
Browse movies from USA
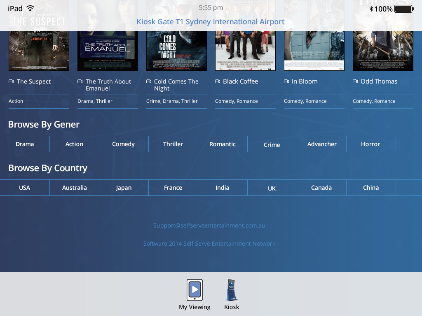24,188
